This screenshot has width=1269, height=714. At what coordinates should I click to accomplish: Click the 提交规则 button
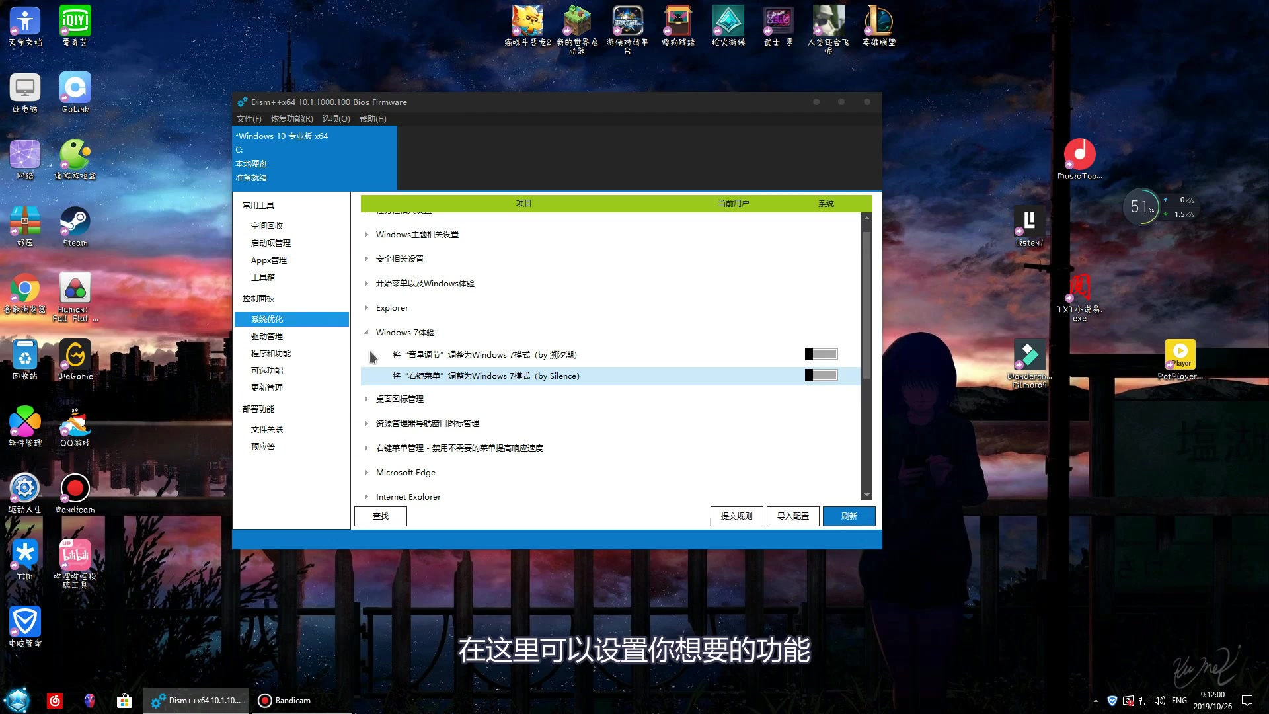click(x=737, y=516)
